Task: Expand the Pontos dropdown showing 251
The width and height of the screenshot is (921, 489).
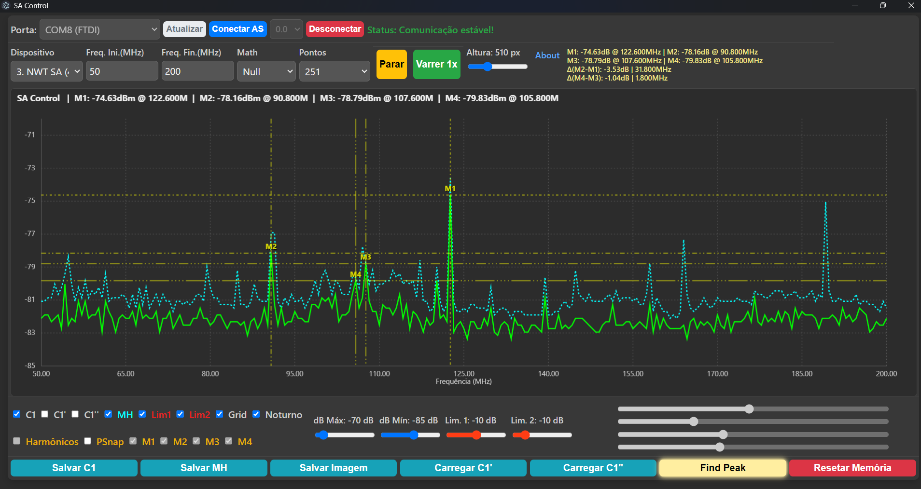Action: pos(335,71)
